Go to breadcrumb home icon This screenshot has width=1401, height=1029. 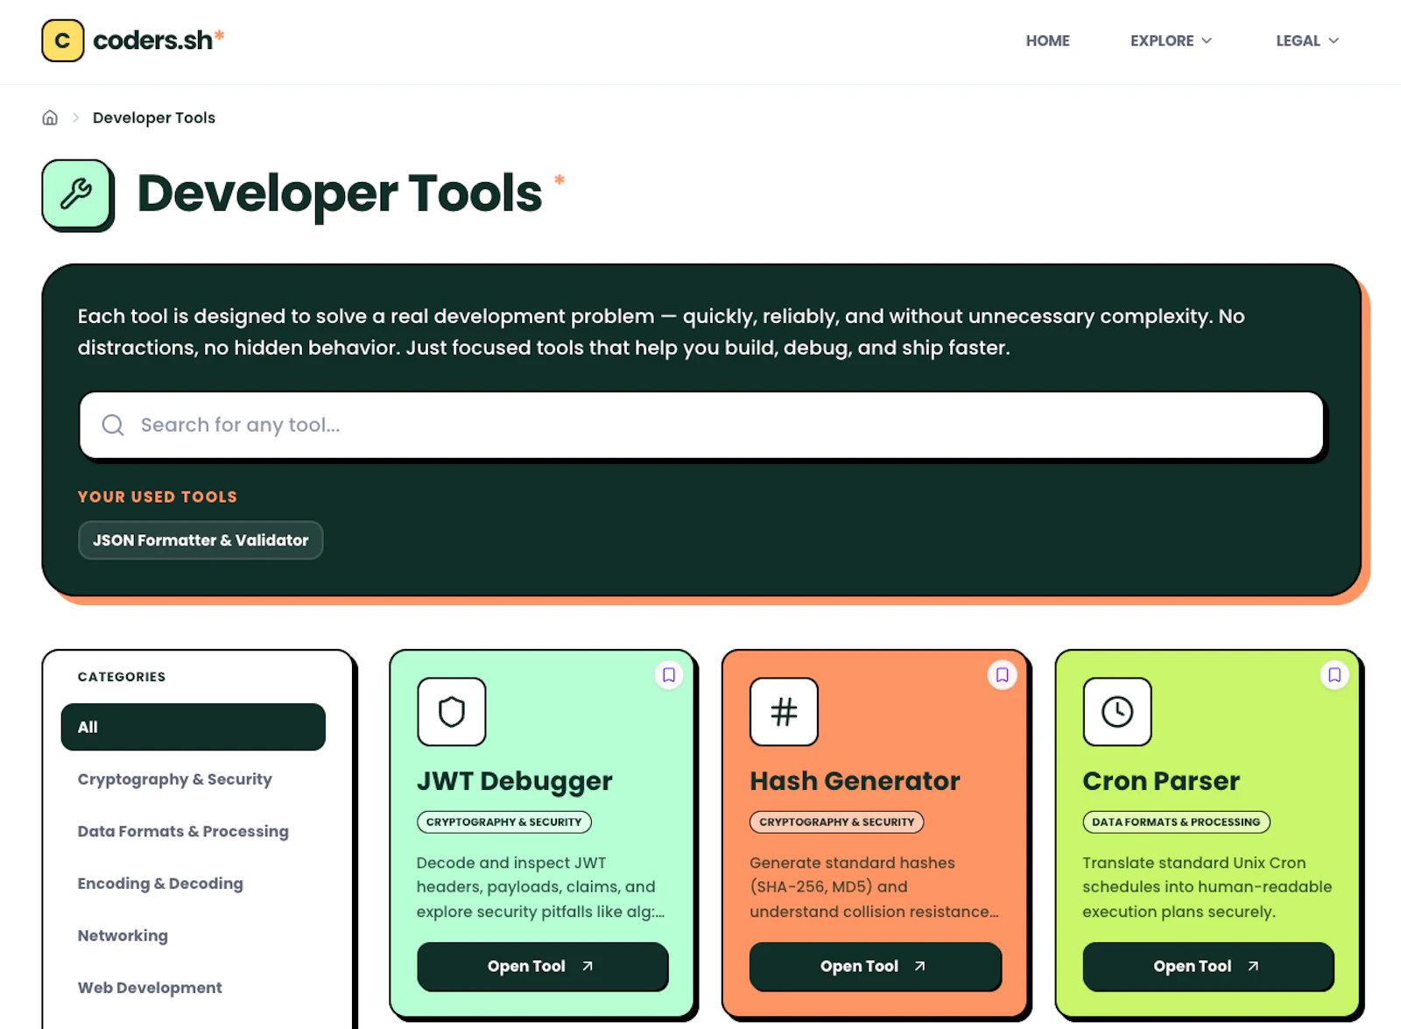click(x=50, y=117)
